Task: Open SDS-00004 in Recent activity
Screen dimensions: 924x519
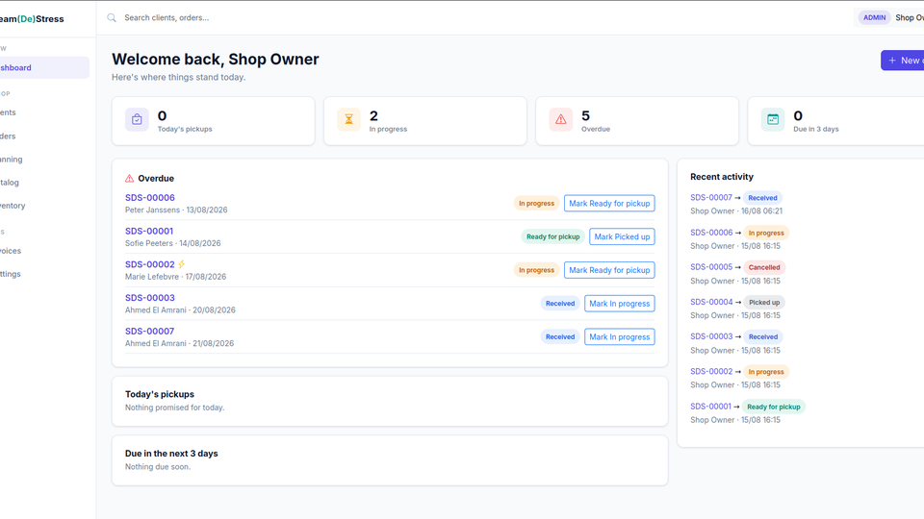Action: pos(711,302)
